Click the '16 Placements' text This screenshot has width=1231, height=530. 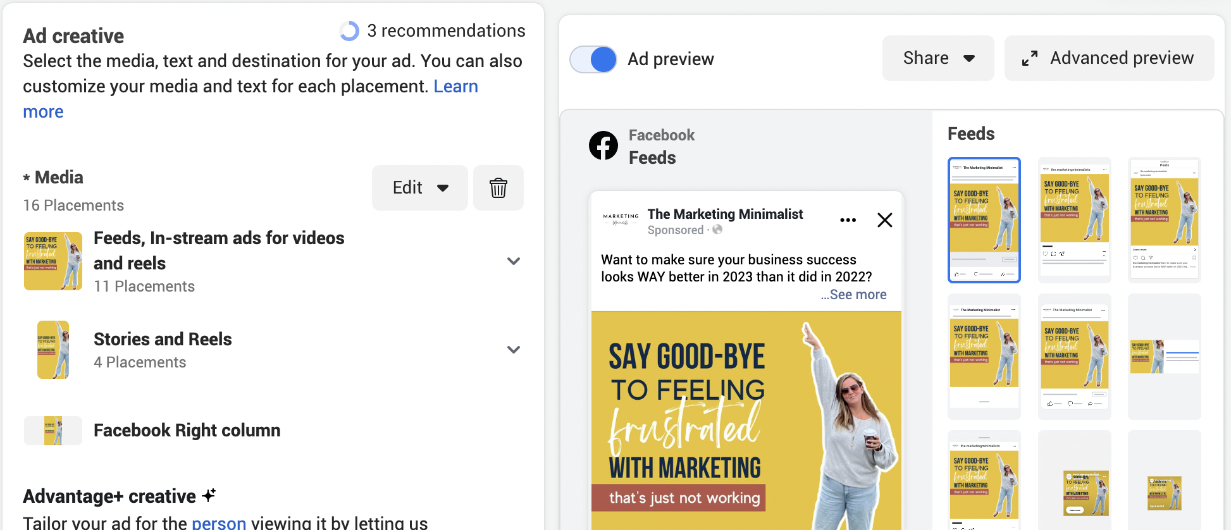tap(73, 206)
